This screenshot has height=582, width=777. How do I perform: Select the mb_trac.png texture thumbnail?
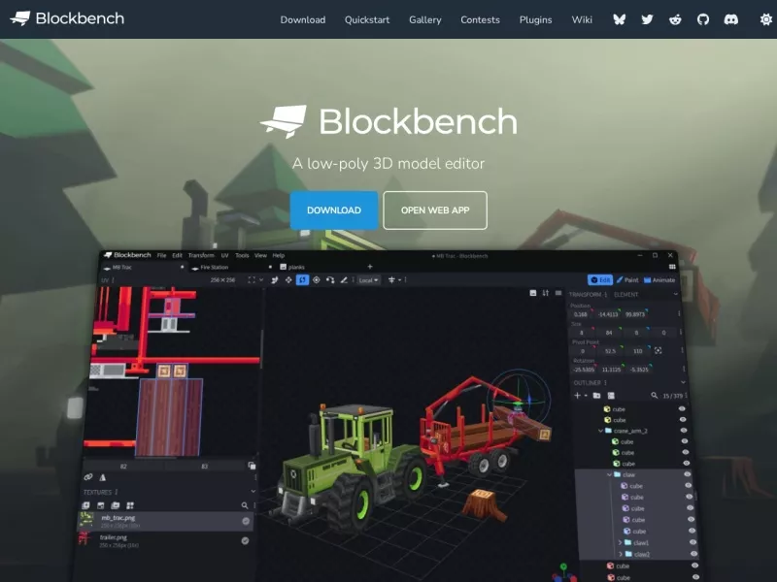pos(86,520)
